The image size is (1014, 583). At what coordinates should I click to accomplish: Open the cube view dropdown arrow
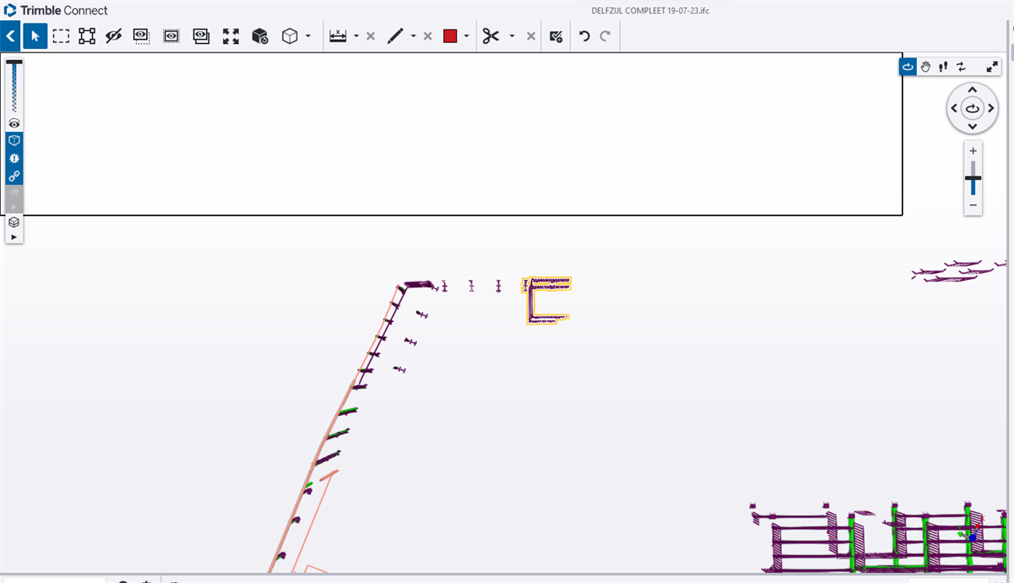pos(308,36)
